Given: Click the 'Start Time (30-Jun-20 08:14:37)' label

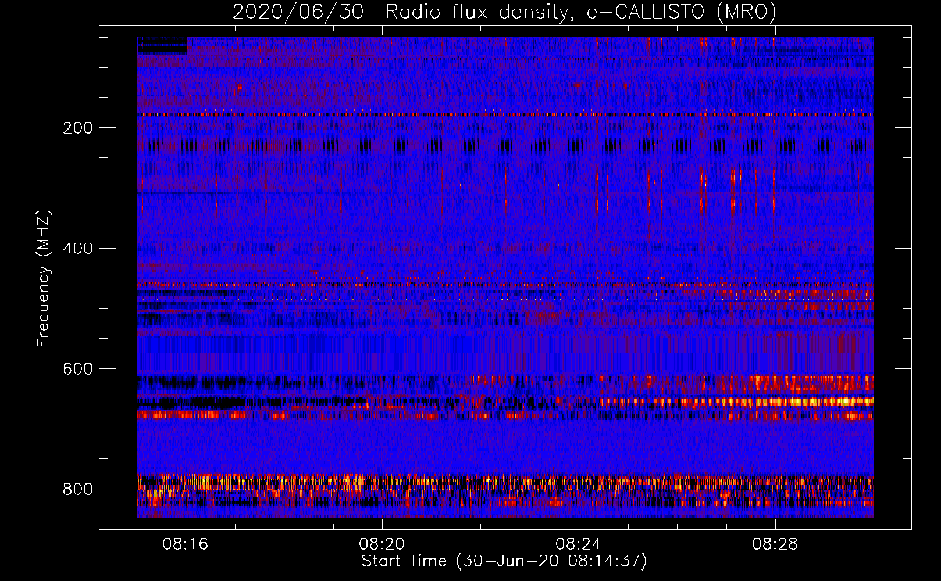Looking at the screenshot, I should (x=504, y=561).
